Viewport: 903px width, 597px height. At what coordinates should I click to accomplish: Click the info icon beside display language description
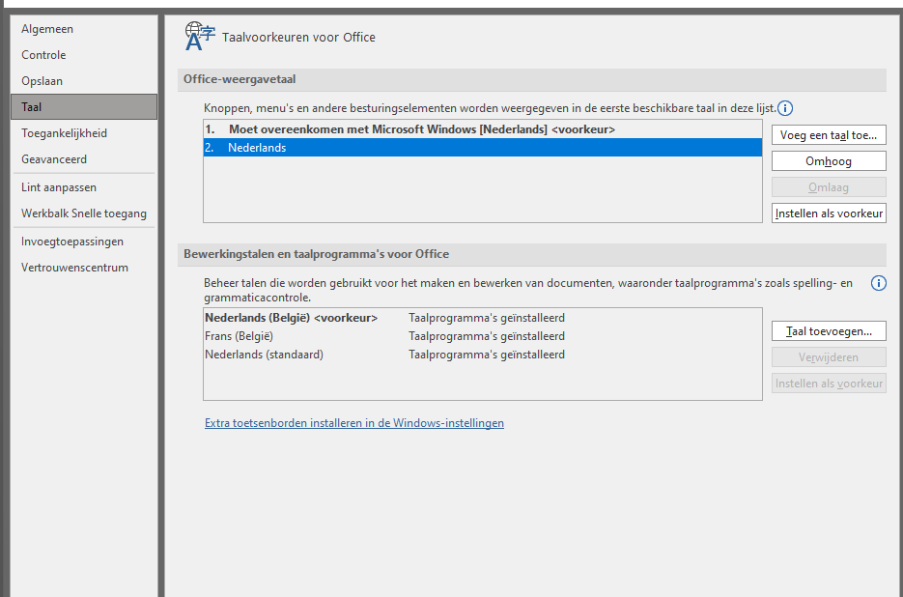point(785,108)
